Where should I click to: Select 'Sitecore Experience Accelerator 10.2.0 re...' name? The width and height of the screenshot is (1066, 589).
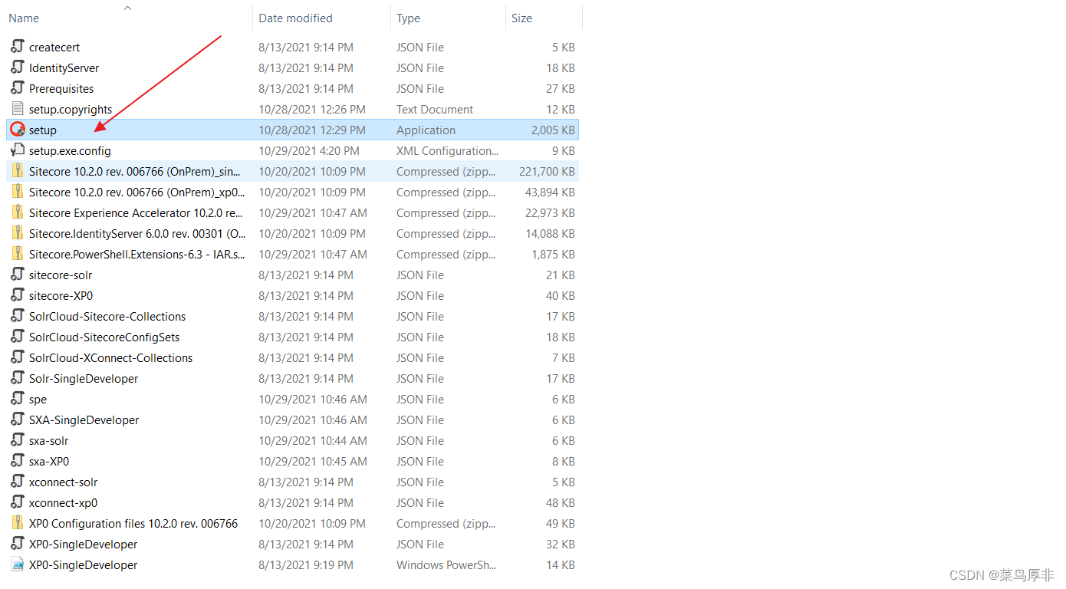click(136, 213)
